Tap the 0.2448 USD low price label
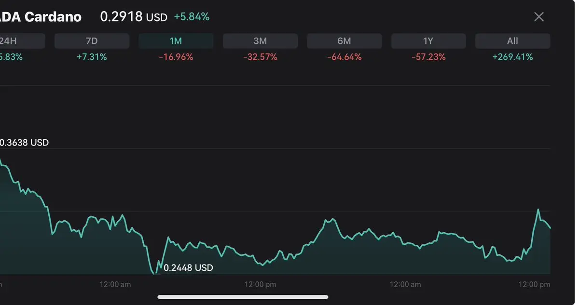Viewport: 579px width, 305px height. coord(188,268)
